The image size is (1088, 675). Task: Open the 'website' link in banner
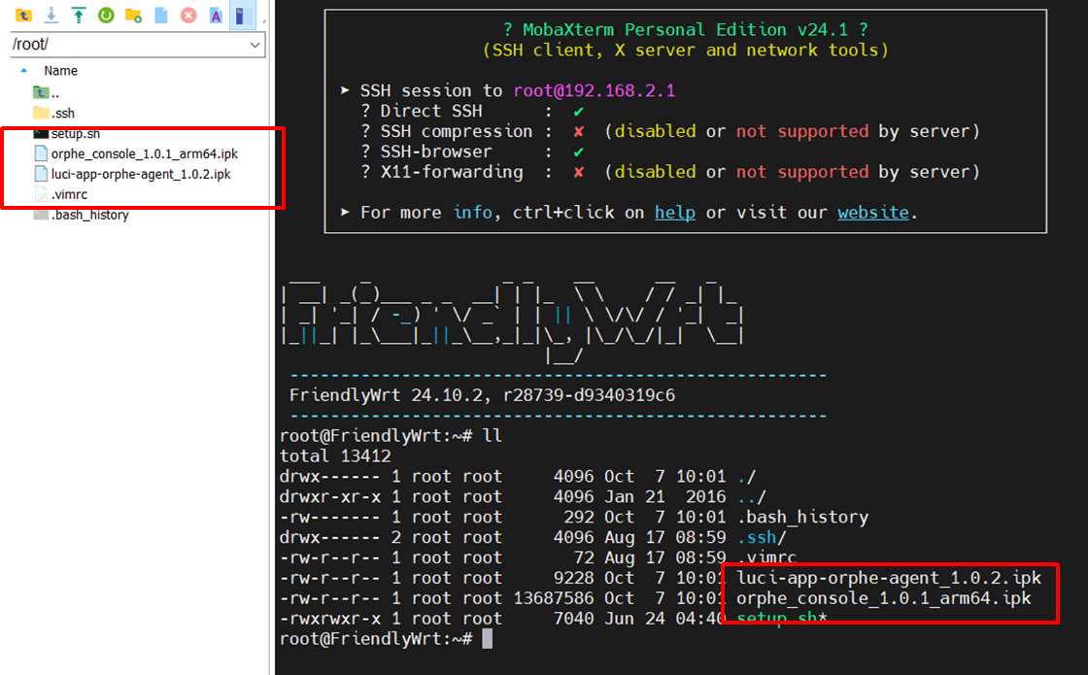[x=873, y=212]
